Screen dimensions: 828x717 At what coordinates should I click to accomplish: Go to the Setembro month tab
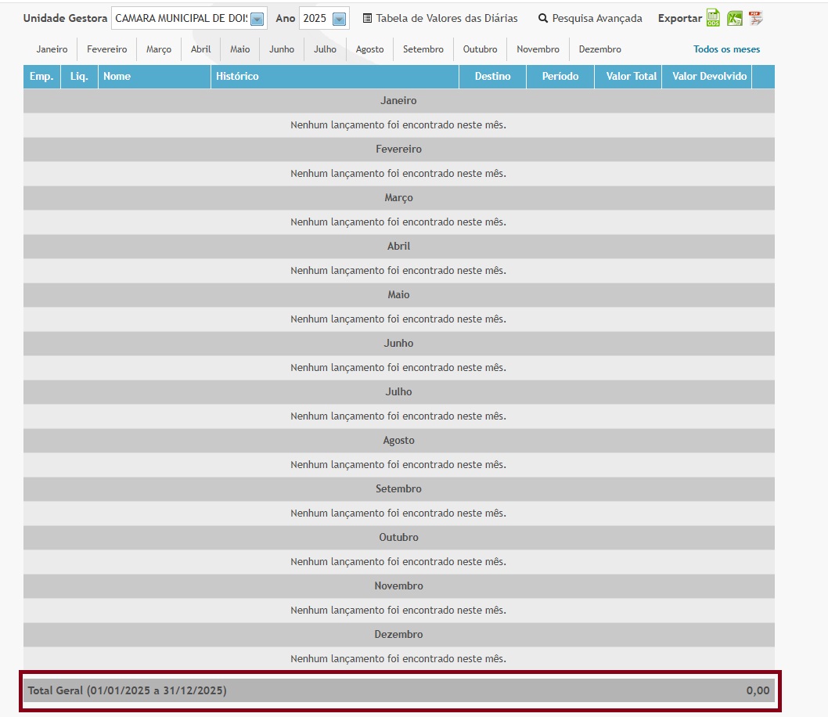point(423,49)
